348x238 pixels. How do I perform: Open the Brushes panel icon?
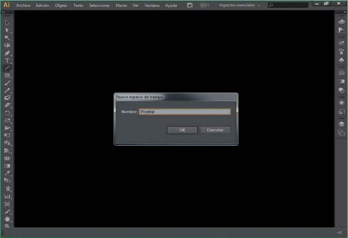[341, 51]
